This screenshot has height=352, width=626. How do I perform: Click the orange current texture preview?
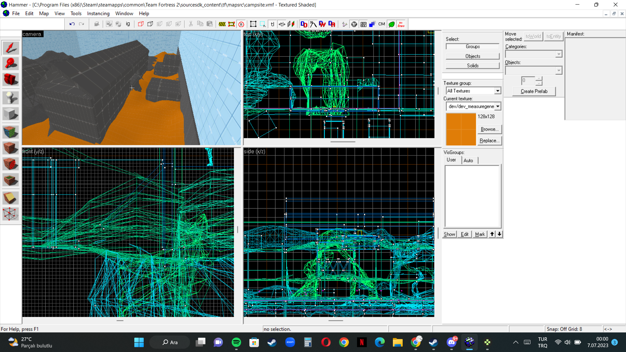tap(461, 129)
